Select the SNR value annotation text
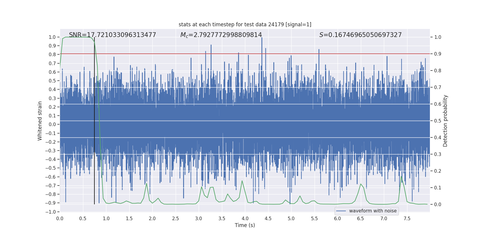 (x=112, y=35)
